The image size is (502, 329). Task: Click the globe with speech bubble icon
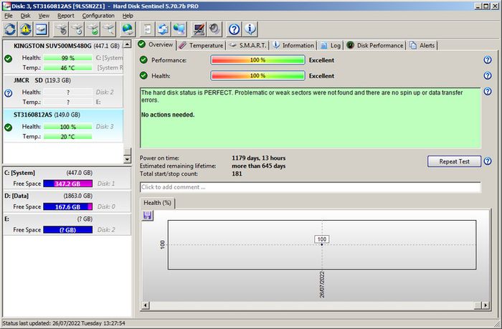pyautogui.click(x=179, y=29)
